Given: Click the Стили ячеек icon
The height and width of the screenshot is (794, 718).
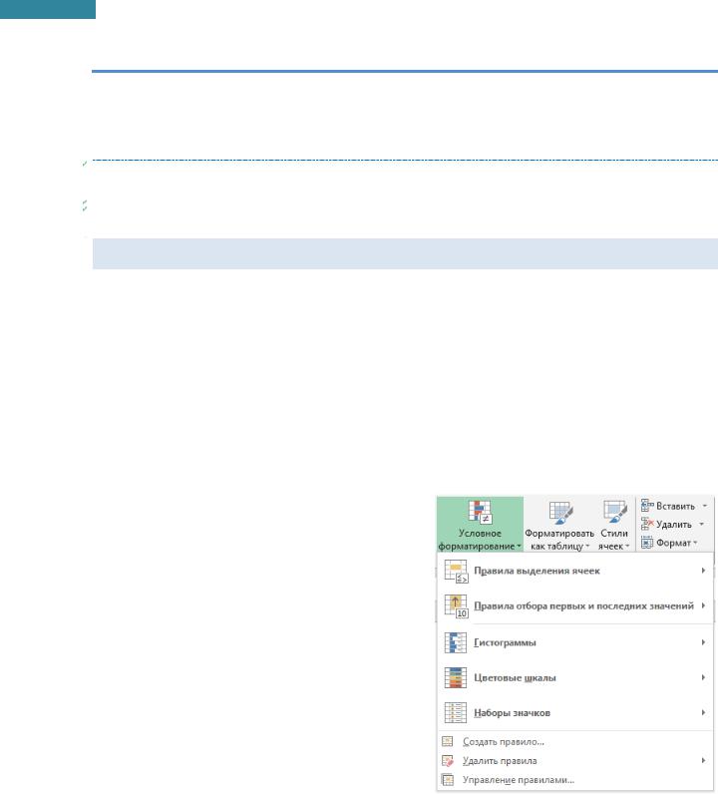Looking at the screenshot, I should click(615, 513).
